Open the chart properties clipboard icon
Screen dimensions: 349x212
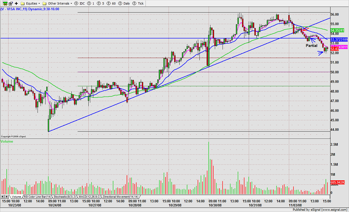click(x=11, y=3)
